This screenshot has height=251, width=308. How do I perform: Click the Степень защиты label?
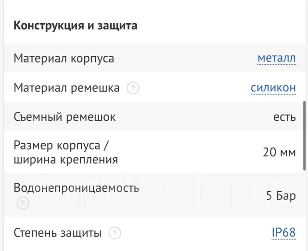tap(58, 233)
